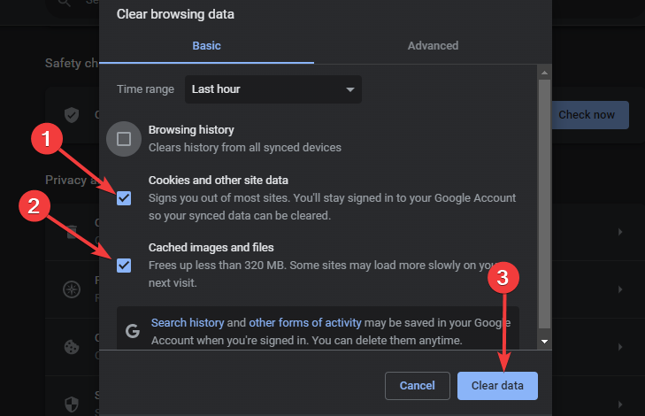Screen dimensions: 645x416
Task: Open the Time range dropdown
Action: [273, 89]
